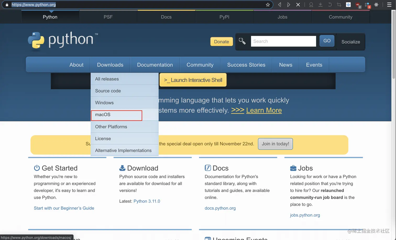Viewport: 396px width, 240px height.
Task: Expand the Socialize menu
Action: click(351, 42)
